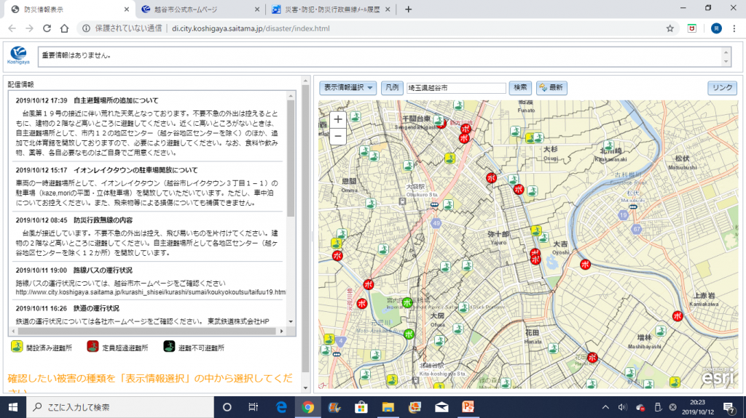Click the 最新 refresh icon button

[x=551, y=87]
